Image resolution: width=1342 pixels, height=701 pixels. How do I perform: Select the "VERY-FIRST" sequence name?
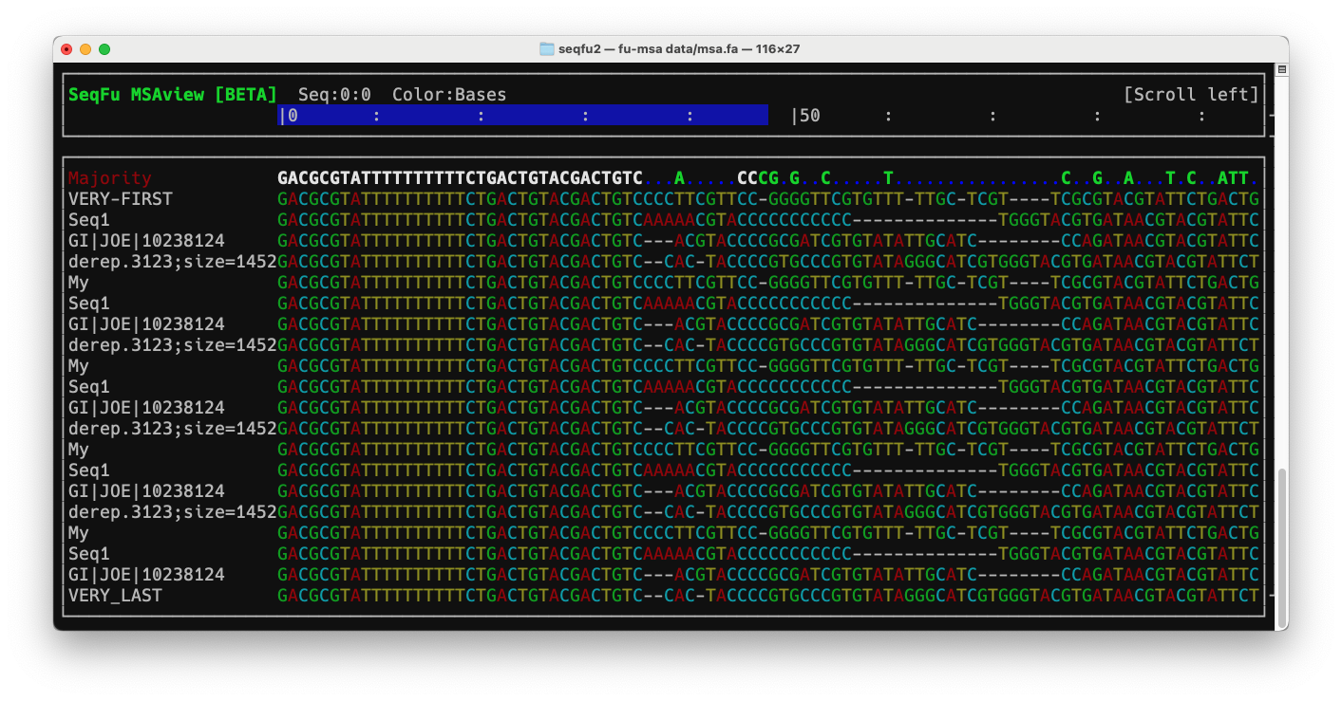[120, 199]
